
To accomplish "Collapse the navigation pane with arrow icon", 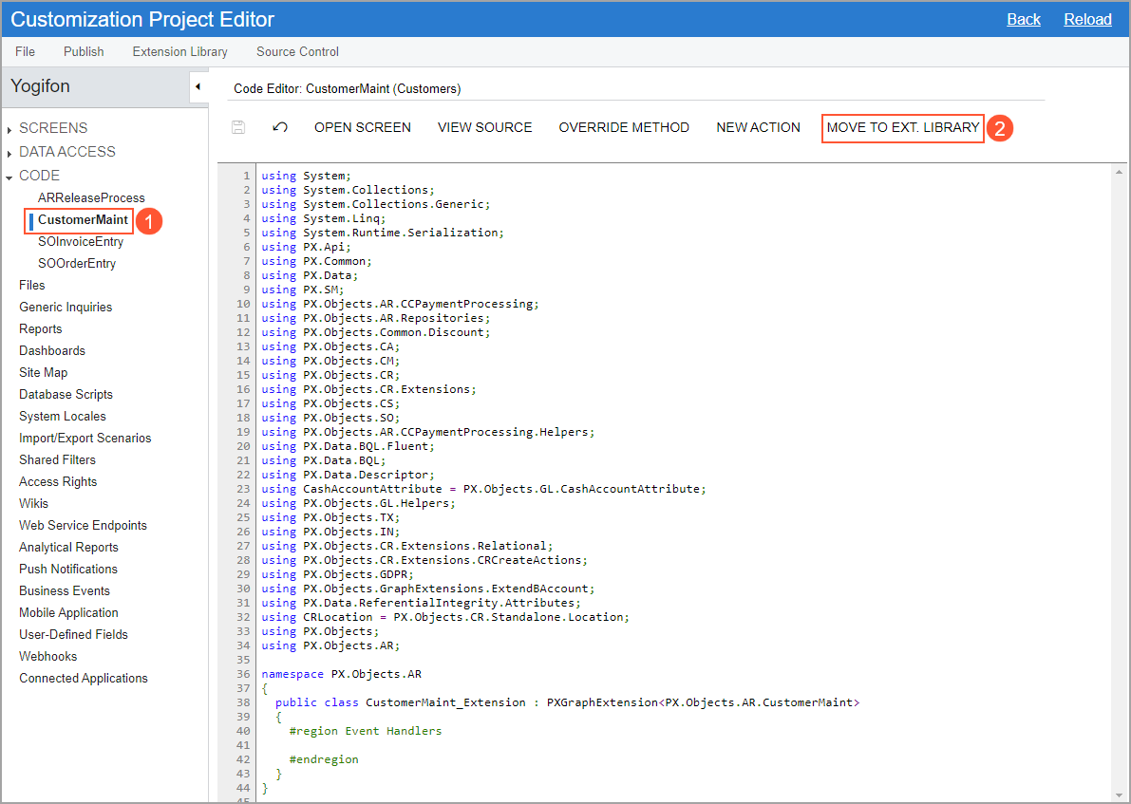I will [198, 87].
